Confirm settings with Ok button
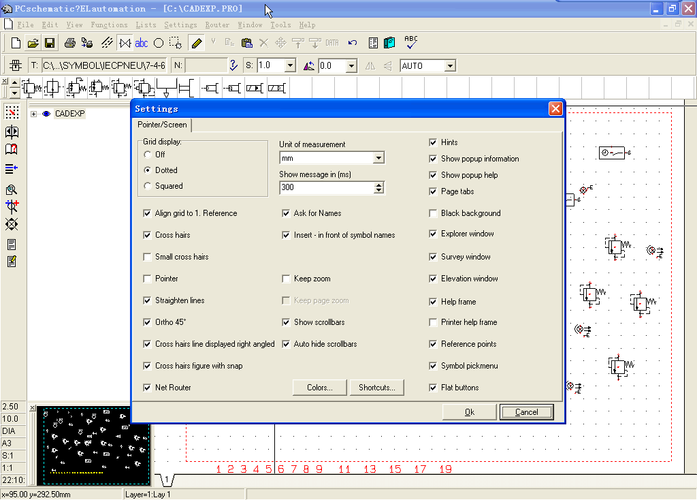Screen dimensions: 697x500 coord(470,412)
